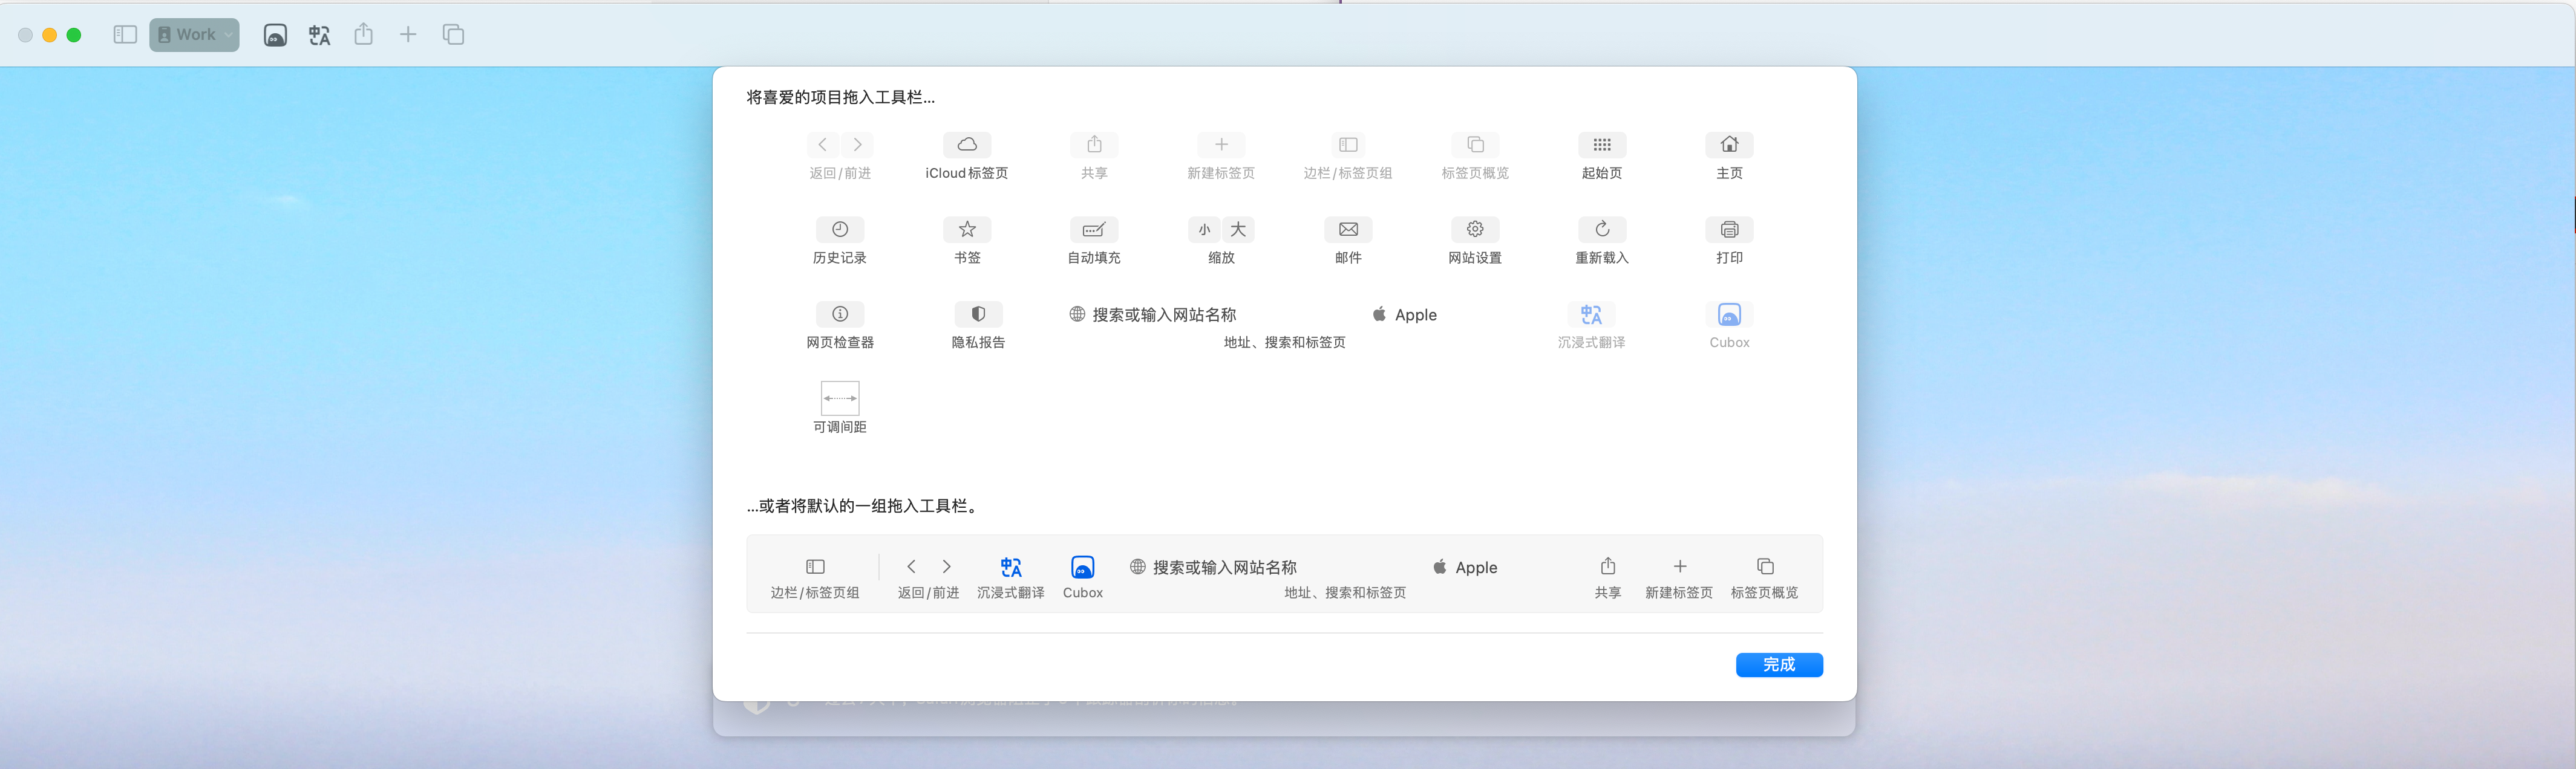Select the Website Settings gear icon
The image size is (2576, 769).
[1474, 230]
